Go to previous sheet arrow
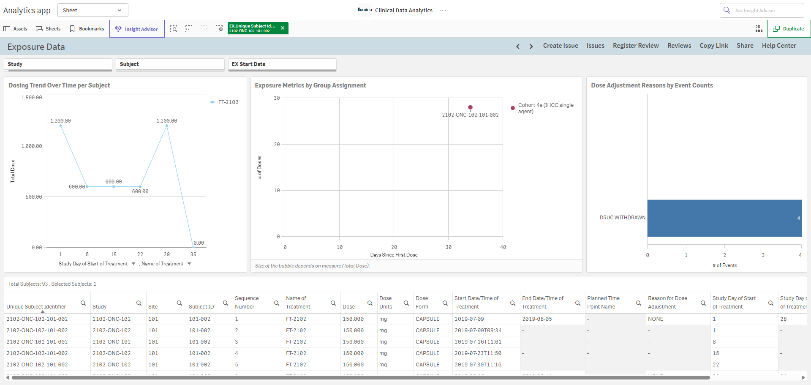 [518, 46]
